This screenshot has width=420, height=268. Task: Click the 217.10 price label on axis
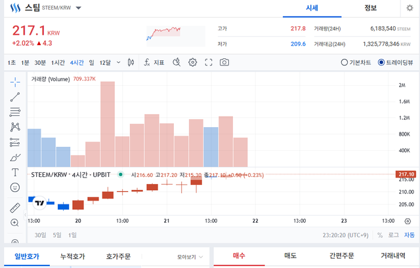pos(406,174)
